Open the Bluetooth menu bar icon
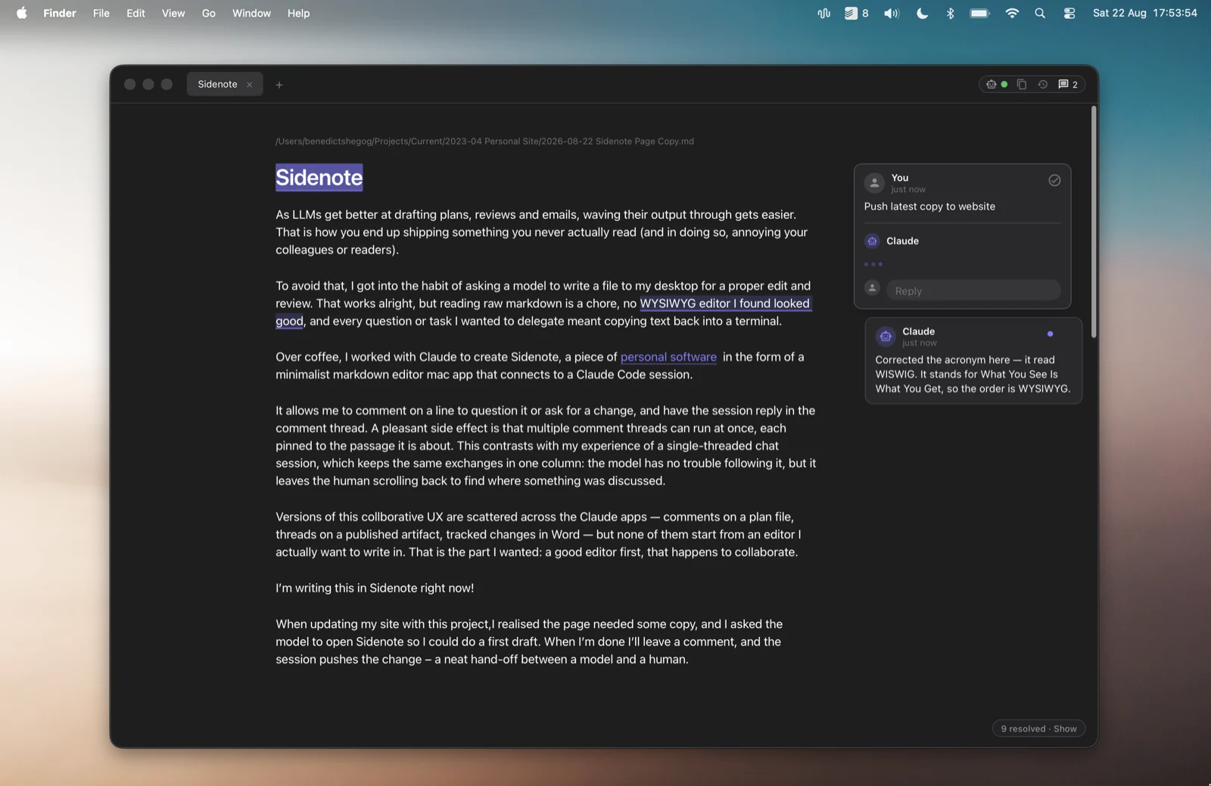Image resolution: width=1211 pixels, height=786 pixels. point(951,13)
